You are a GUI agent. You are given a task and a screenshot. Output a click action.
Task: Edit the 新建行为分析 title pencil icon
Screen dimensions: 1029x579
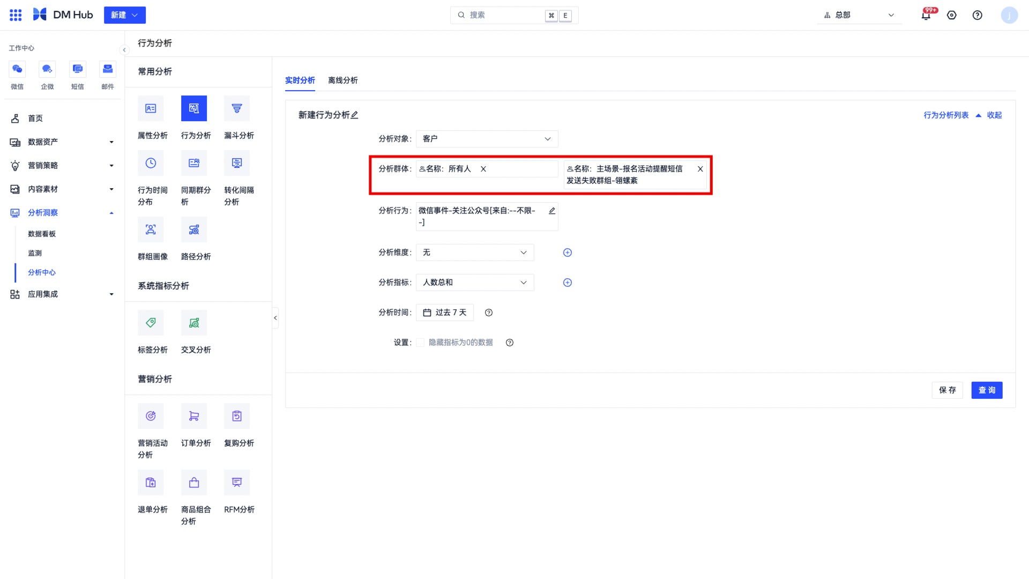pos(355,115)
